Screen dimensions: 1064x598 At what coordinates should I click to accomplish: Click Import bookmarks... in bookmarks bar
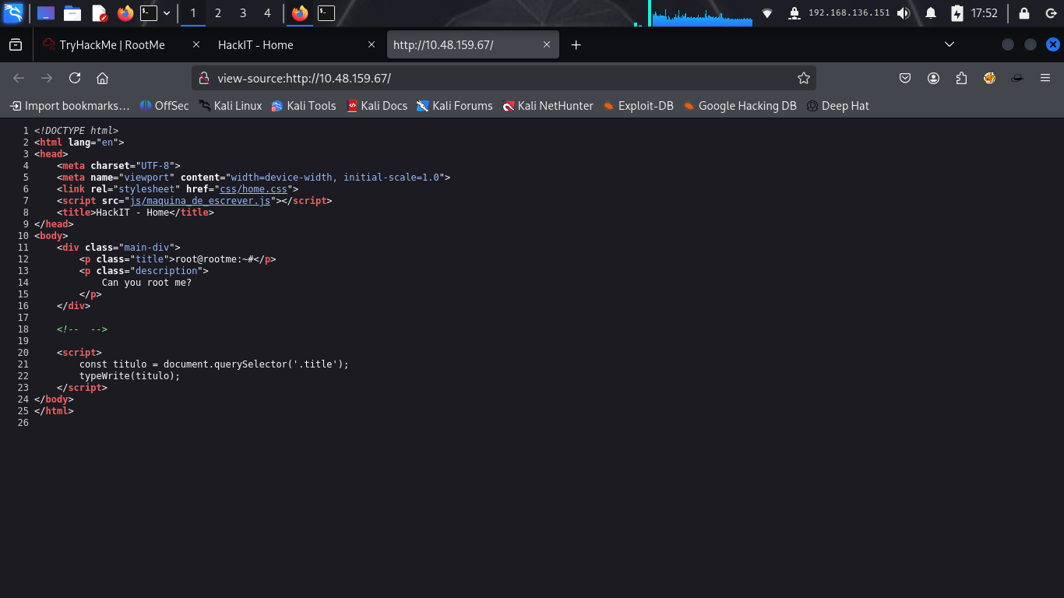point(70,106)
